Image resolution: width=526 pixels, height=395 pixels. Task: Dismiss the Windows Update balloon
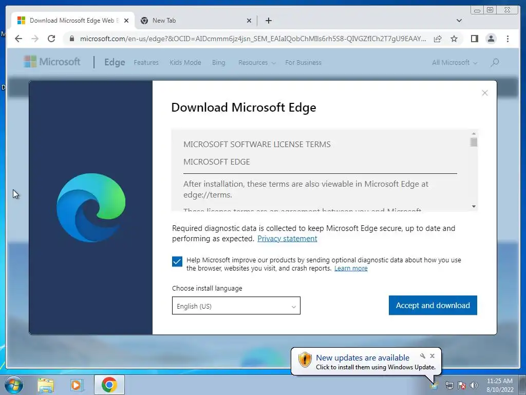point(433,356)
